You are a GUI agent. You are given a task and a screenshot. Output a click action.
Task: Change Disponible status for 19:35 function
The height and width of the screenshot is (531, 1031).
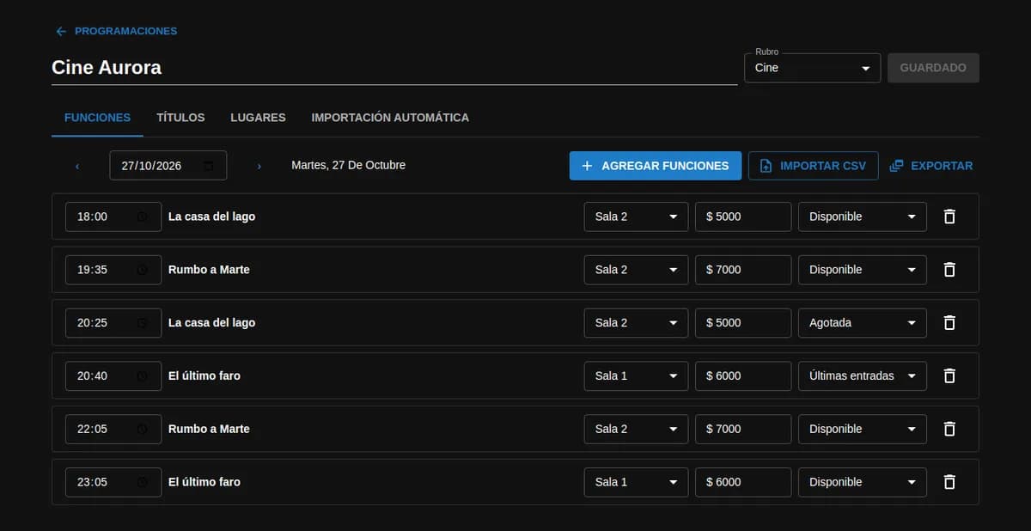(x=863, y=270)
